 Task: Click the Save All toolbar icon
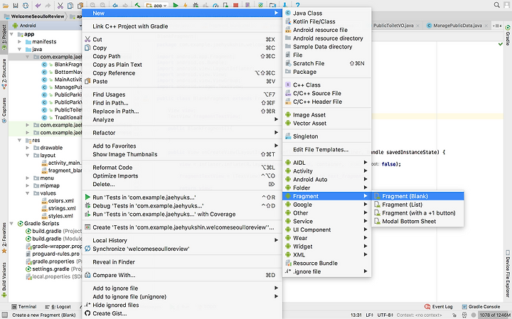(x=16, y=5)
